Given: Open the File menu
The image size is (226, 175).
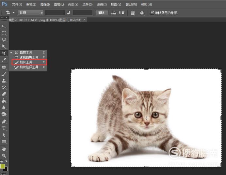Looking at the screenshot, I should click(17, 4).
